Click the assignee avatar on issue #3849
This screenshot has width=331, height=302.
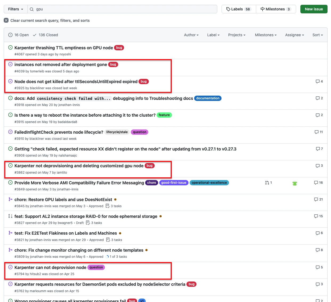[295, 183]
